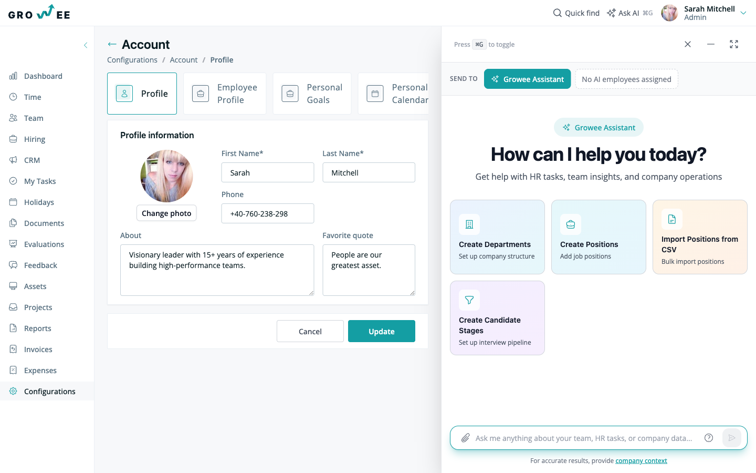756x473 pixels.
Task: Open Feedback chat icon
Action: (13, 265)
